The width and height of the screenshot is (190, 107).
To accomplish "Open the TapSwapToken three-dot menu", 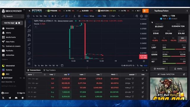I will [x=187, y=11].
